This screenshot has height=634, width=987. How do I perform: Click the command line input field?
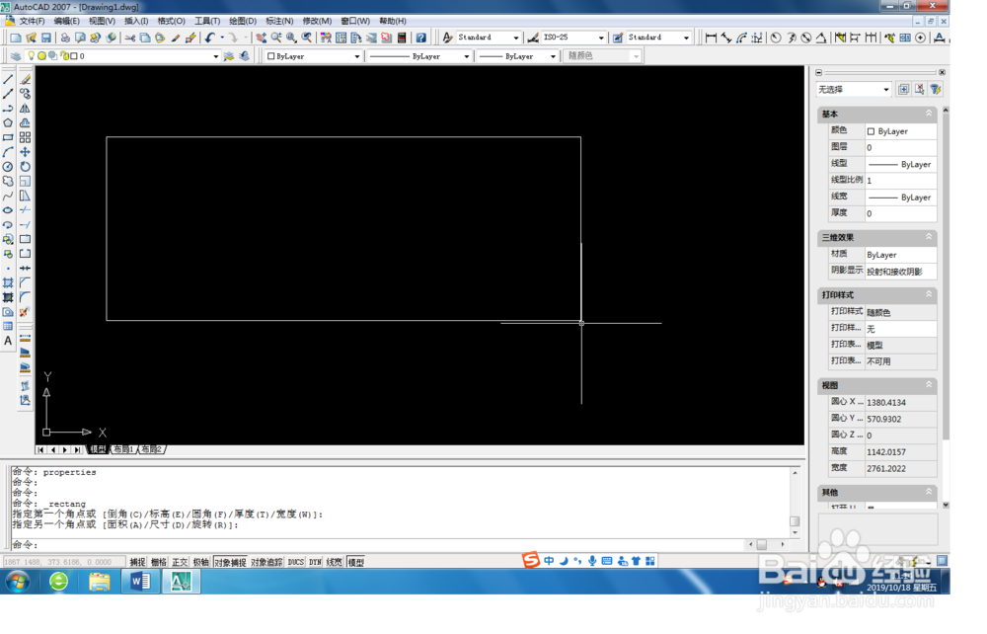click(x=378, y=544)
